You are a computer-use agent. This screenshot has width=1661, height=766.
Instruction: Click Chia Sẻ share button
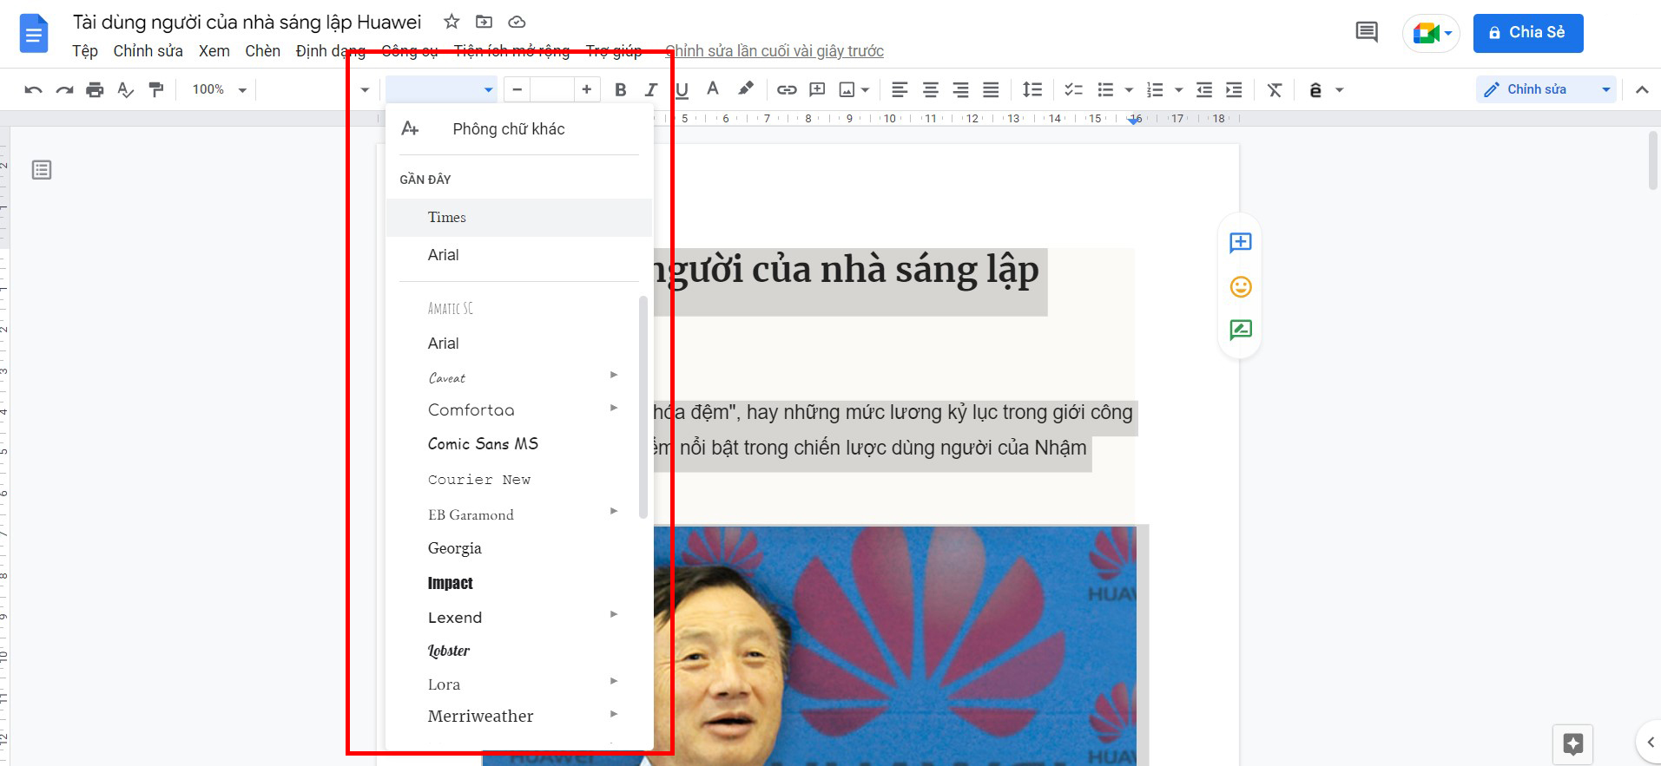click(x=1528, y=33)
